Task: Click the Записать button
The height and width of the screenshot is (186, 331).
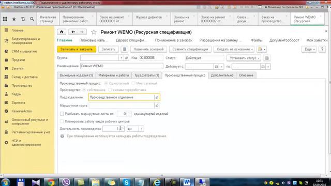Action: click(x=109, y=49)
